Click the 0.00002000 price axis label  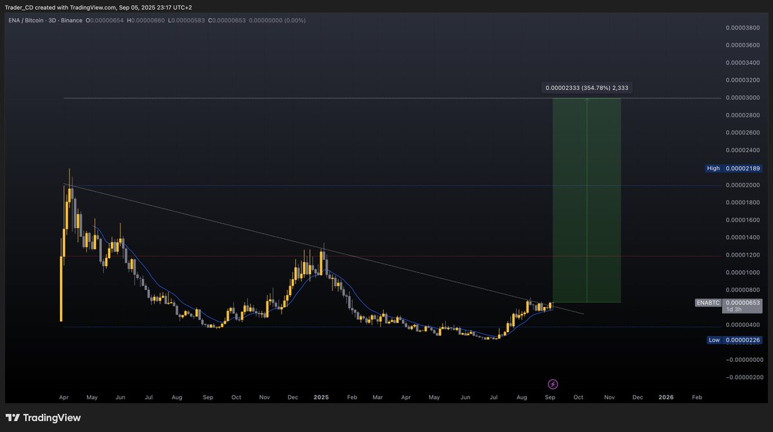[743, 185]
